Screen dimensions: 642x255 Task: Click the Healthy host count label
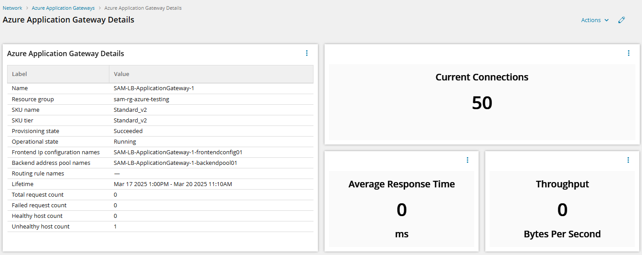(x=37, y=216)
